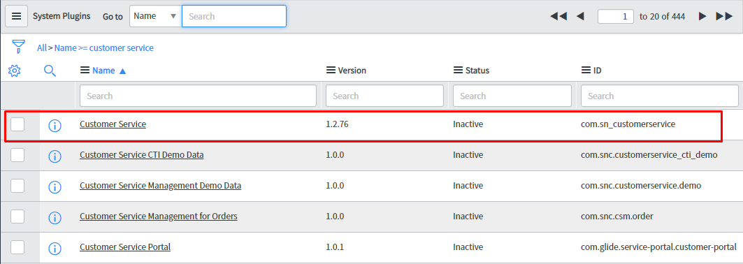This screenshot has width=743, height=264.
Task: Open the ID column options menu
Action: pyautogui.click(x=586, y=70)
